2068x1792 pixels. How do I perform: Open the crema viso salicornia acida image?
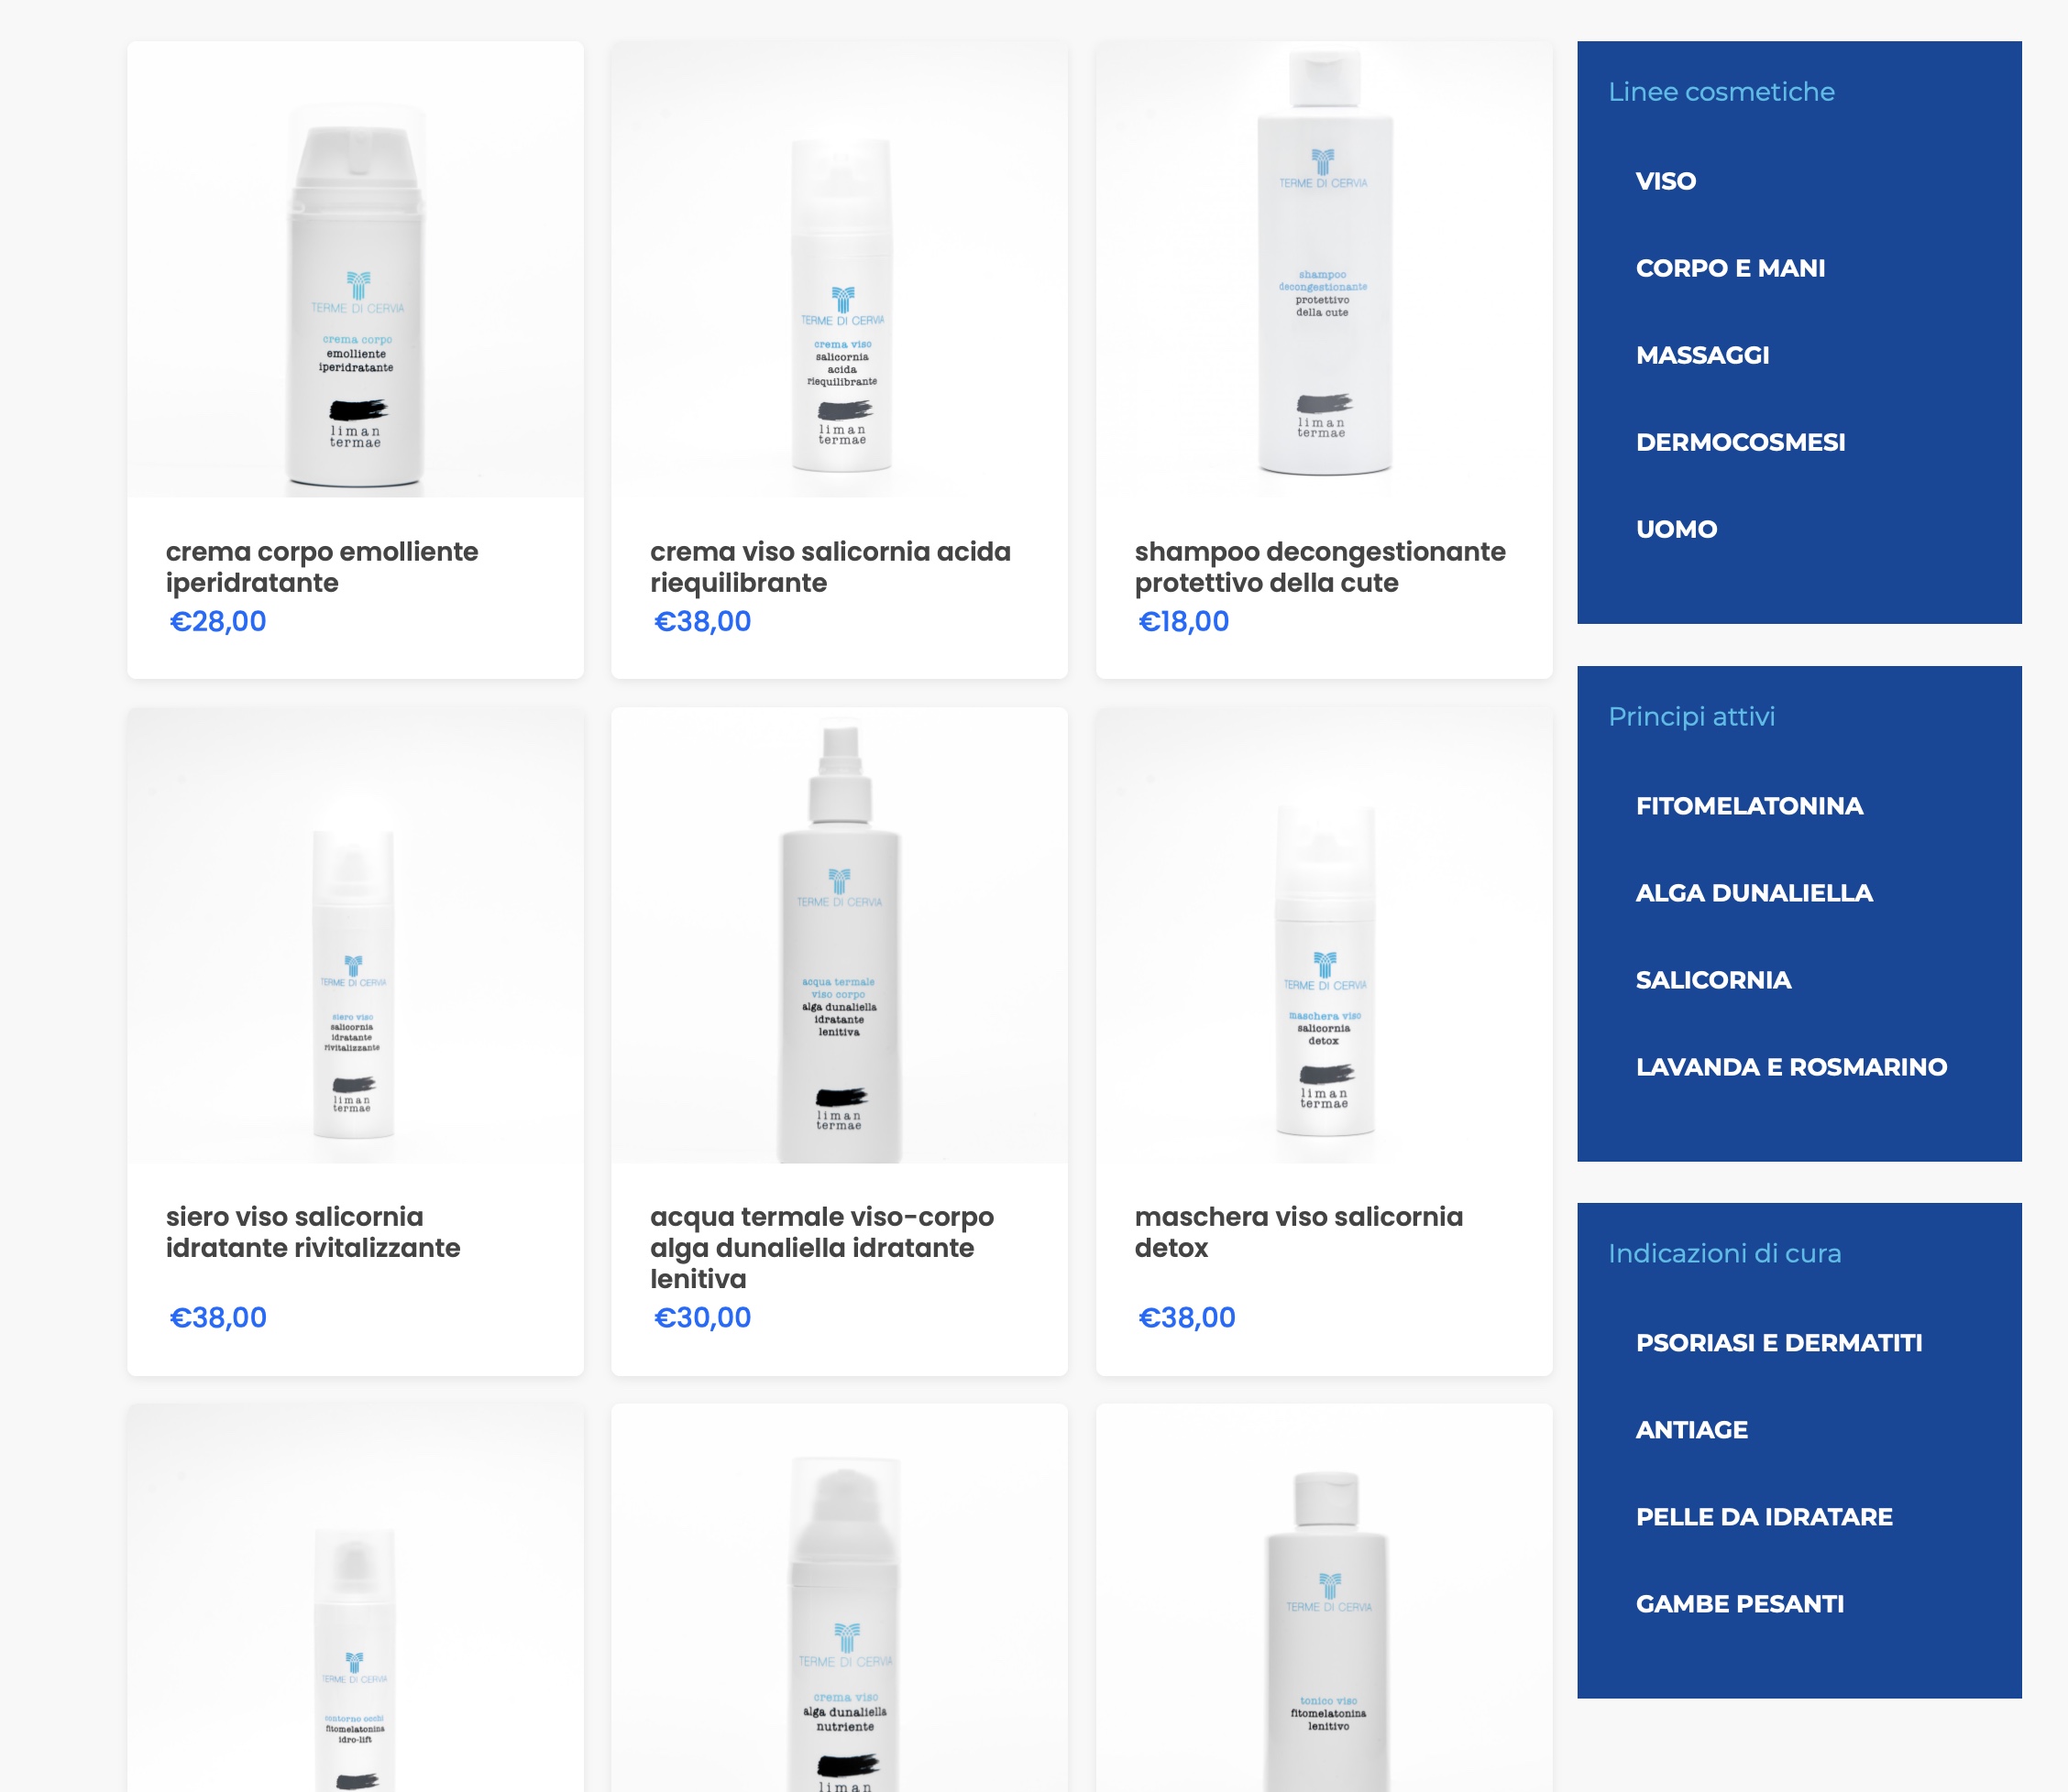tap(840, 269)
